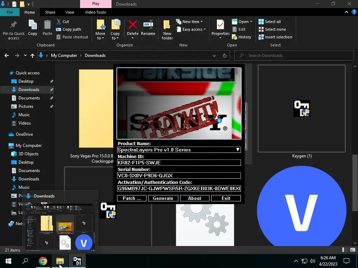The height and width of the screenshot is (268, 358).
Task: Open the File tab
Action: pos(9,12)
